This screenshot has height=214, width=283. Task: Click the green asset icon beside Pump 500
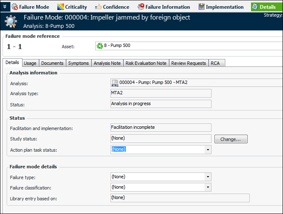[x=100, y=46]
